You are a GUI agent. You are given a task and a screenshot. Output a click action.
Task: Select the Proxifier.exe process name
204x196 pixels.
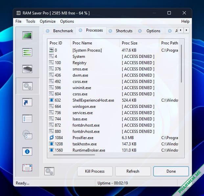point(83,138)
